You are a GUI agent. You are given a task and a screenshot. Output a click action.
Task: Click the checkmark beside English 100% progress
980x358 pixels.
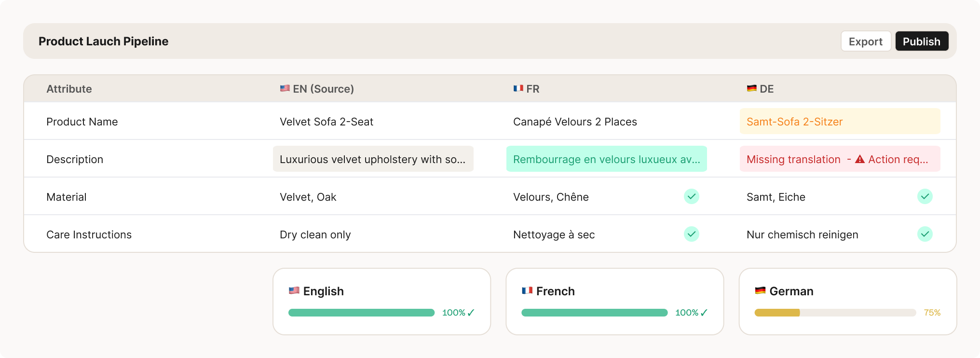(x=471, y=313)
